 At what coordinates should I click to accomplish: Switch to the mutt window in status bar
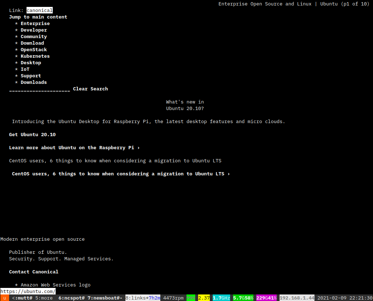pos(22,298)
